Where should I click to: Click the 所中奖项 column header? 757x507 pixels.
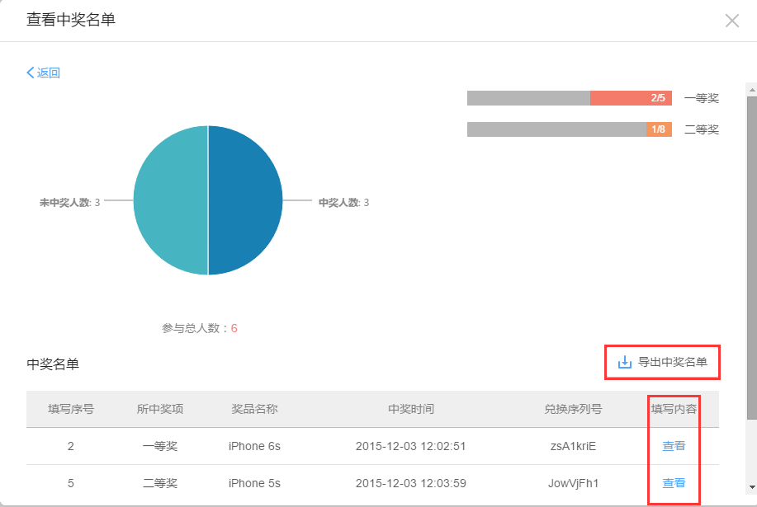[160, 409]
